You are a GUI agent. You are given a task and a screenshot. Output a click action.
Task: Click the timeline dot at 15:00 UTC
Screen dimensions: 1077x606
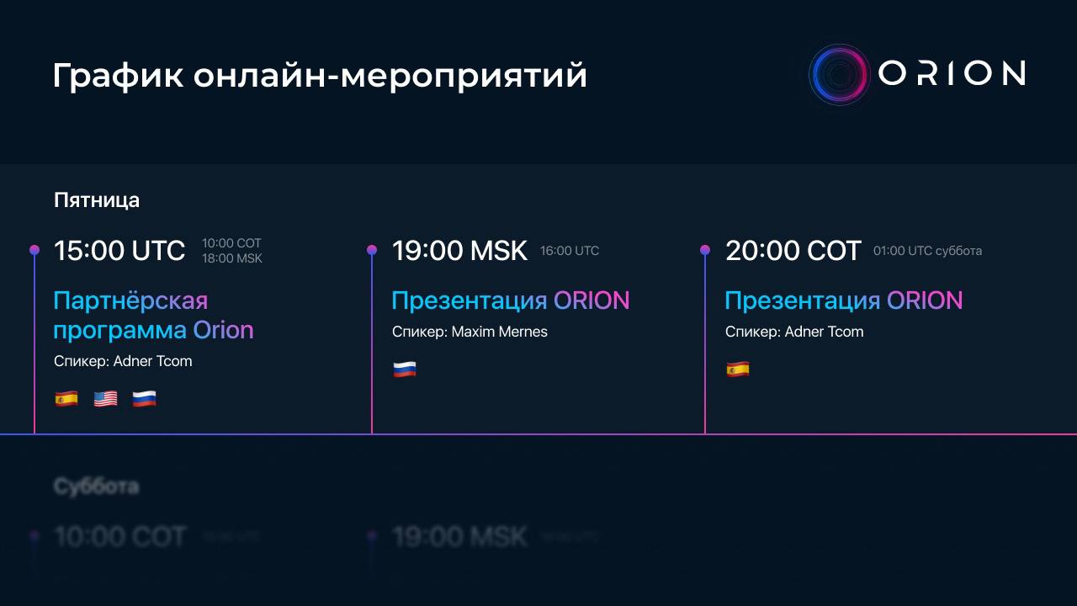click(x=34, y=250)
